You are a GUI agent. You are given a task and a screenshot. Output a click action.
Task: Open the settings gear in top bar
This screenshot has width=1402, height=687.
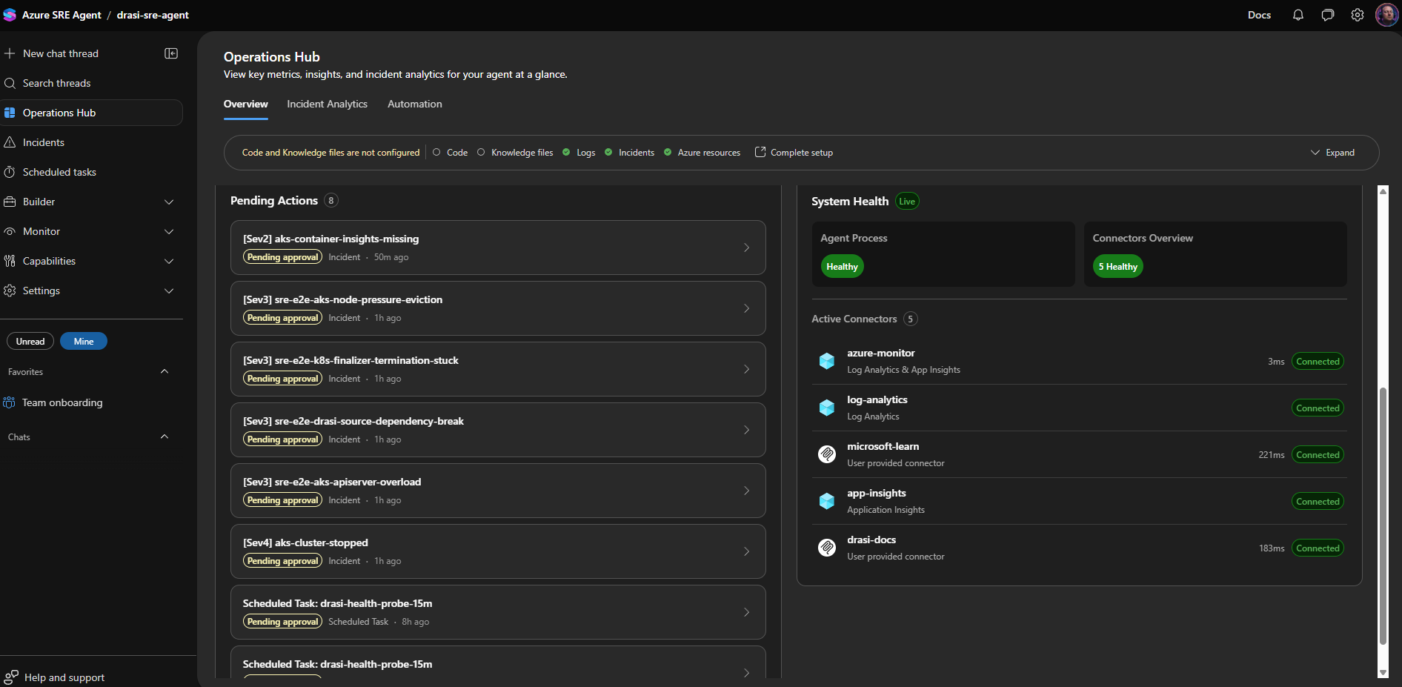[x=1358, y=15]
